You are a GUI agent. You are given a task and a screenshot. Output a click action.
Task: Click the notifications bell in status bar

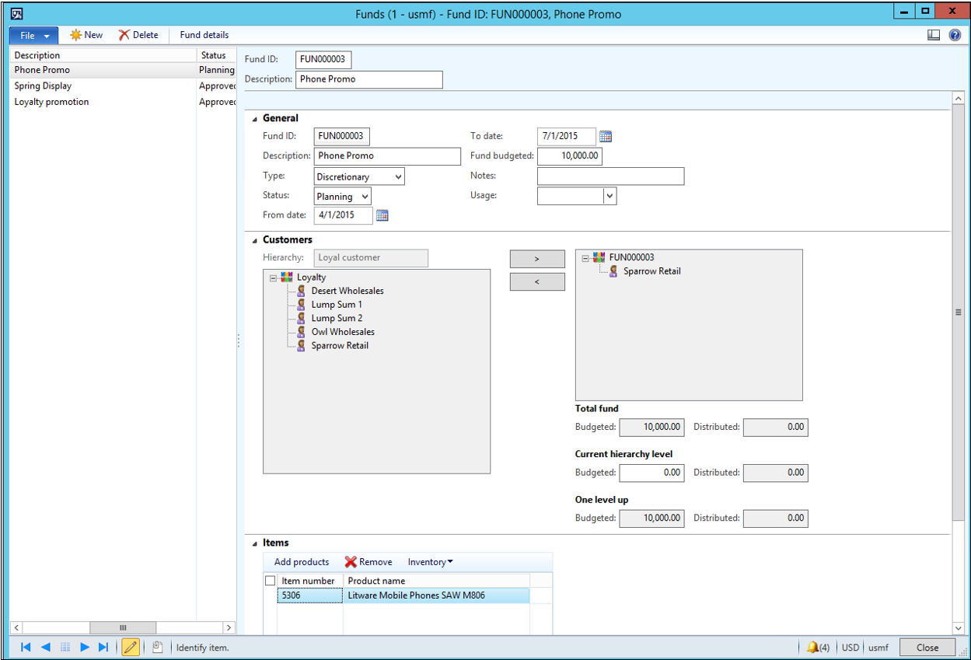point(813,647)
